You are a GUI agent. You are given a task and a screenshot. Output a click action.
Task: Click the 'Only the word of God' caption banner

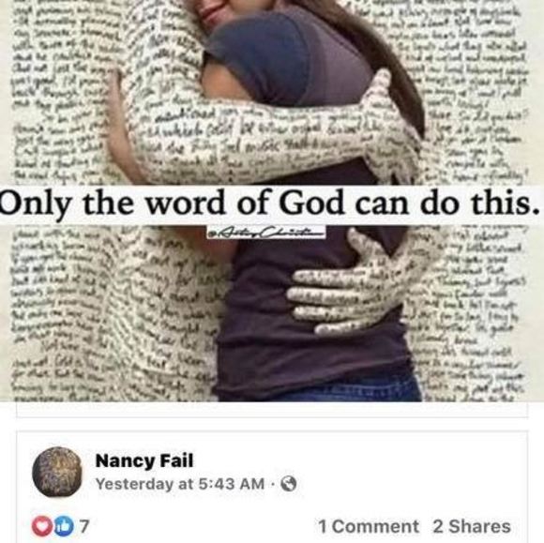pos(272,204)
